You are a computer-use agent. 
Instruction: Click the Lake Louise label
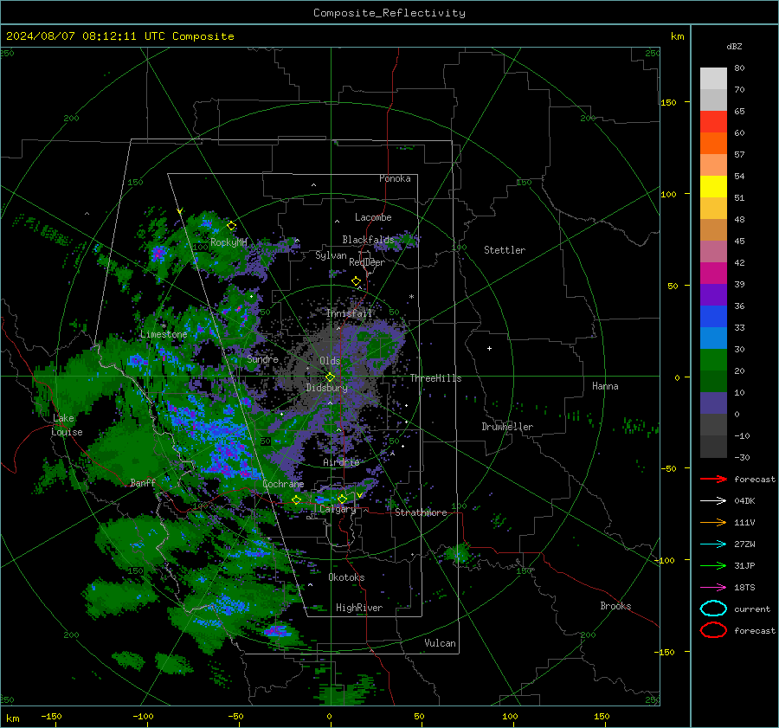tap(67, 425)
